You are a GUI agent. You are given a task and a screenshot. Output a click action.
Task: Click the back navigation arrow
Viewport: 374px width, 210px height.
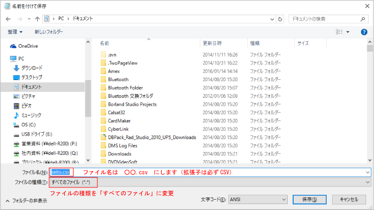pos(8,19)
